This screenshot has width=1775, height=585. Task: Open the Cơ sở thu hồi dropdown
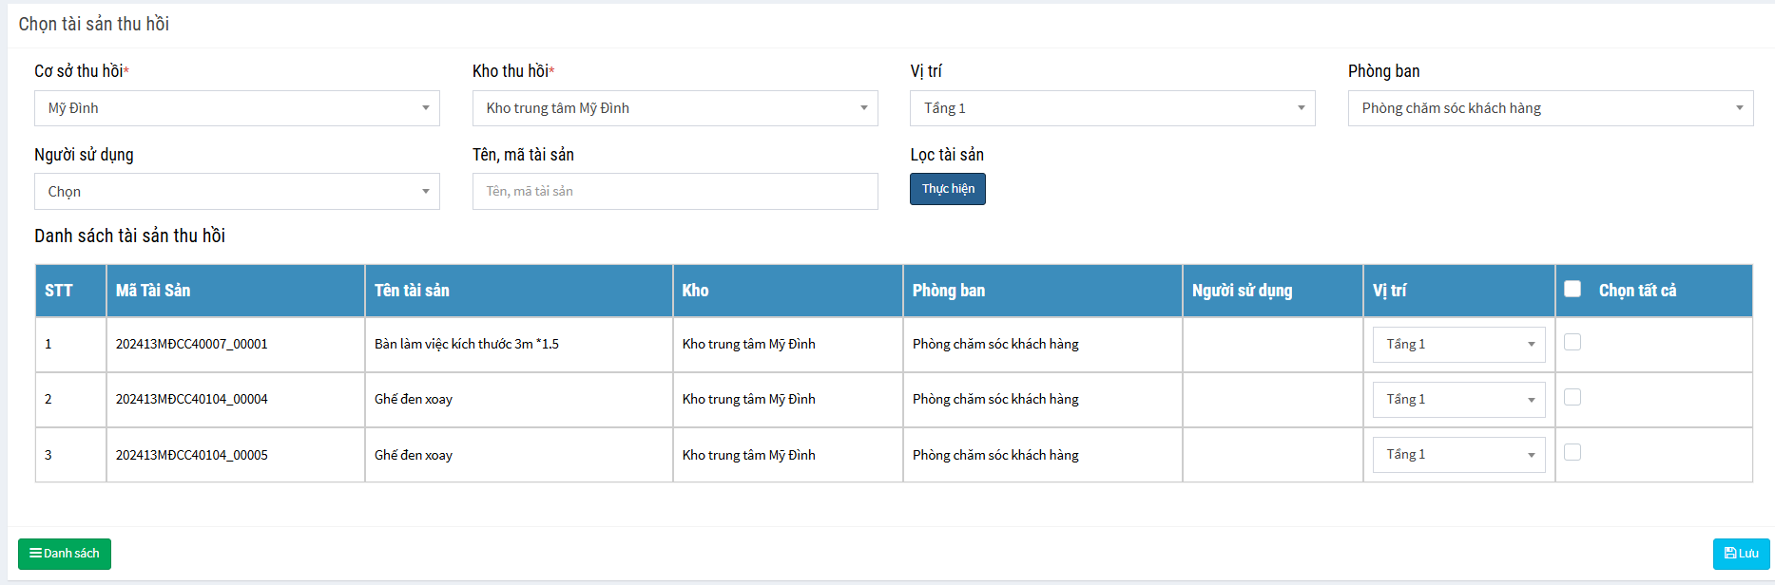point(237,108)
